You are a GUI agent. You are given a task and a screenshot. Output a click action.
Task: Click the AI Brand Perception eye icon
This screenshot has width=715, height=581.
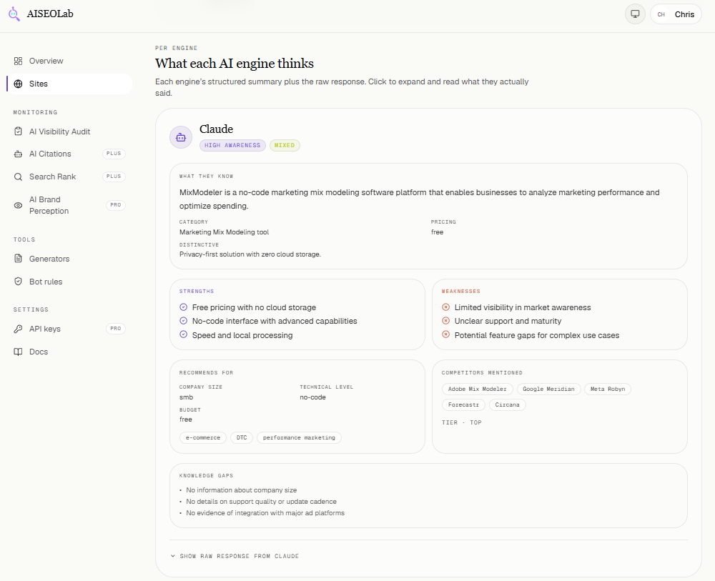(x=19, y=206)
